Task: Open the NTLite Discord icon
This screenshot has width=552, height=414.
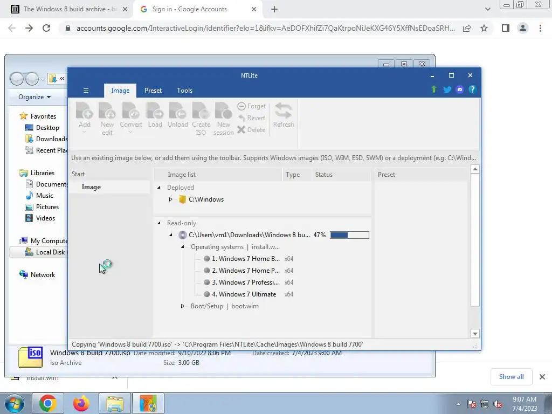Action: coord(459,89)
